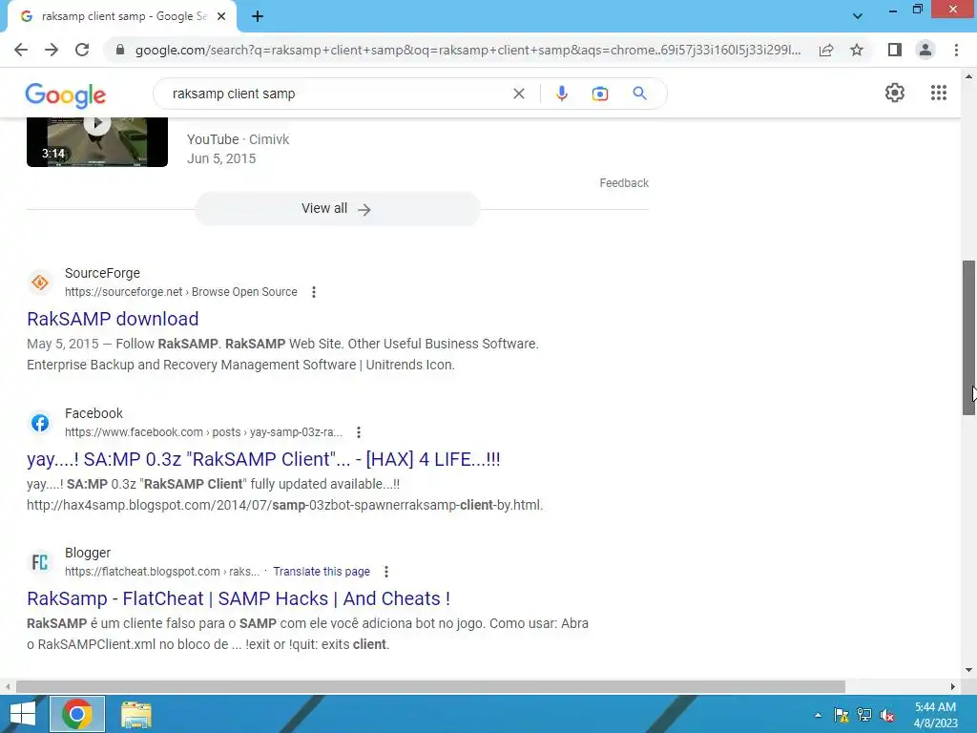
Task: Open SourceForge favicon result
Action: [40, 283]
